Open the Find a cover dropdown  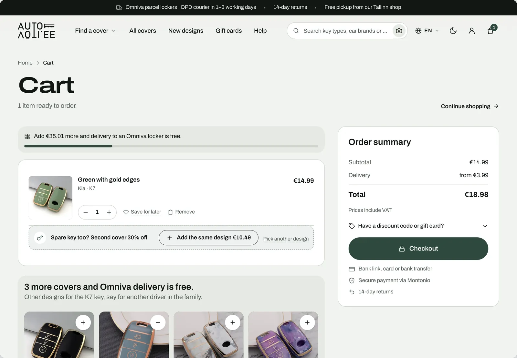coord(96,31)
